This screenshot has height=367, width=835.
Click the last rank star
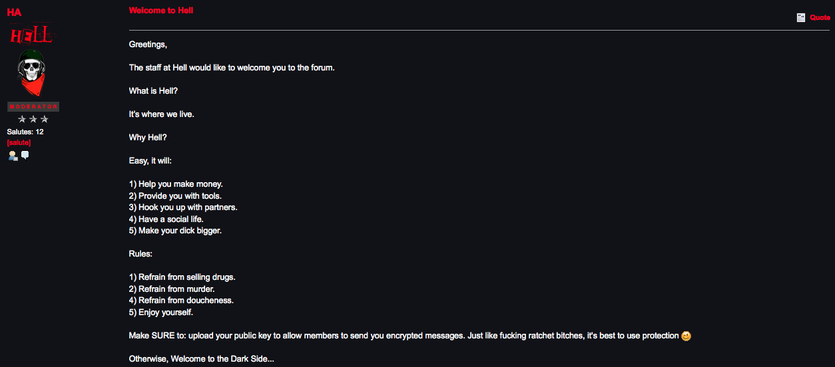pyautogui.click(x=45, y=119)
